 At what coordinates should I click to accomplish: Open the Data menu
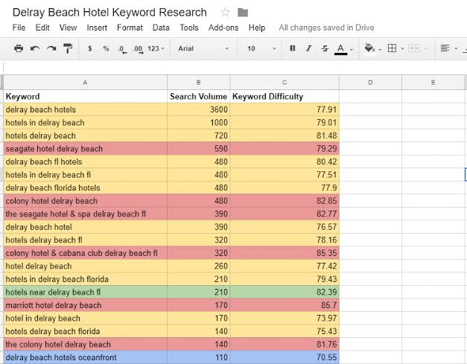[161, 28]
